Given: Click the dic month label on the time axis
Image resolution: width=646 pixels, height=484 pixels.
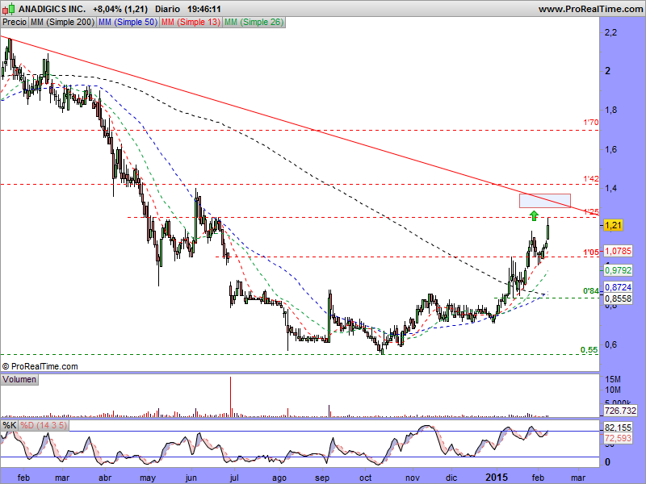Looking at the screenshot, I should point(451,478).
